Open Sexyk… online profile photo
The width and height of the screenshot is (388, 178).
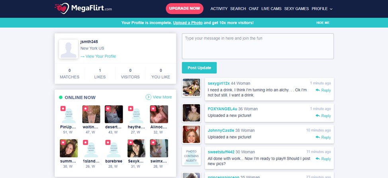coord(136,148)
